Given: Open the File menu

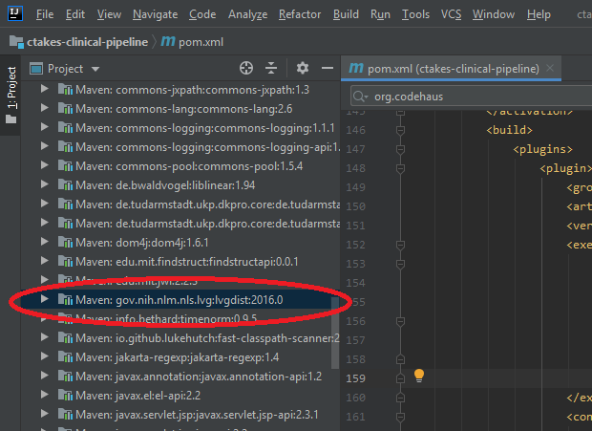Looking at the screenshot, I should pyautogui.click(x=45, y=14).
